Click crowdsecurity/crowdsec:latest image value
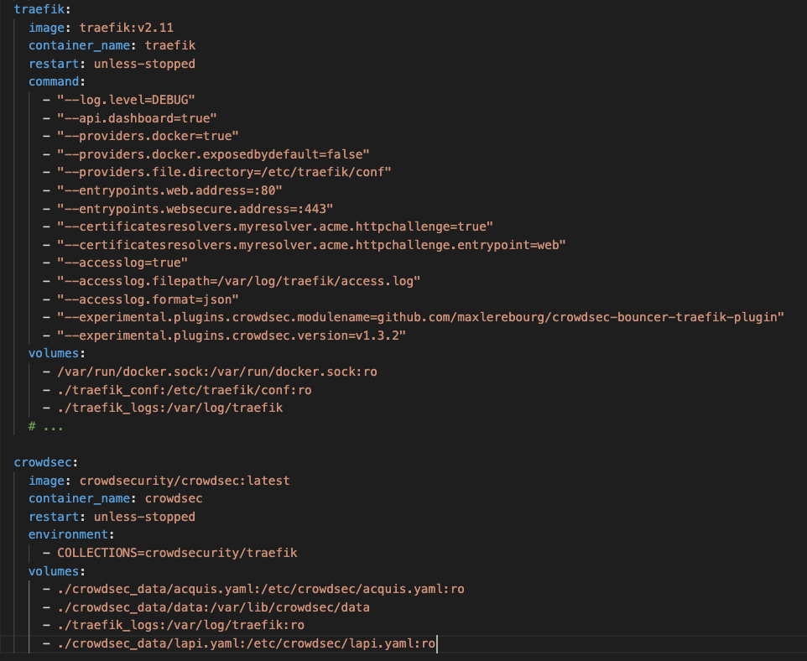The height and width of the screenshot is (661, 807). [185, 481]
